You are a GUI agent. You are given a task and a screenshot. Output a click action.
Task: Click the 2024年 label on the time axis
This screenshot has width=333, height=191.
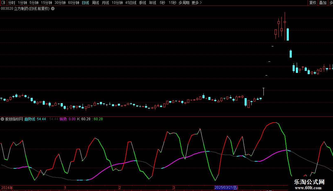click(x=7, y=187)
